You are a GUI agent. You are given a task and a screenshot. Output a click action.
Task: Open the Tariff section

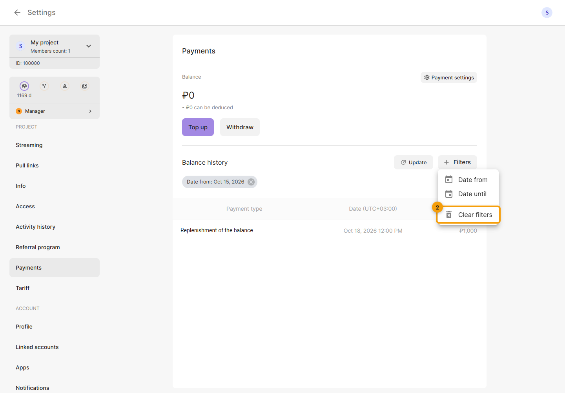click(x=55, y=288)
